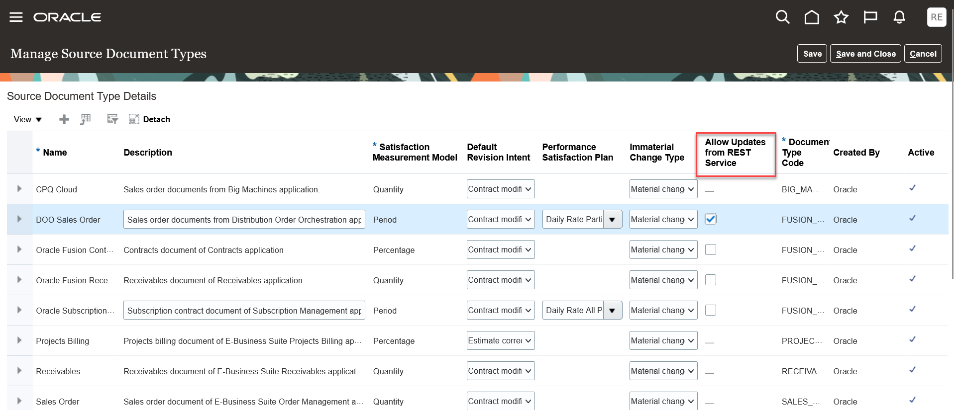The image size is (954, 410).
Task: Edit the Oracle Subscription description field
Action: tap(244, 311)
